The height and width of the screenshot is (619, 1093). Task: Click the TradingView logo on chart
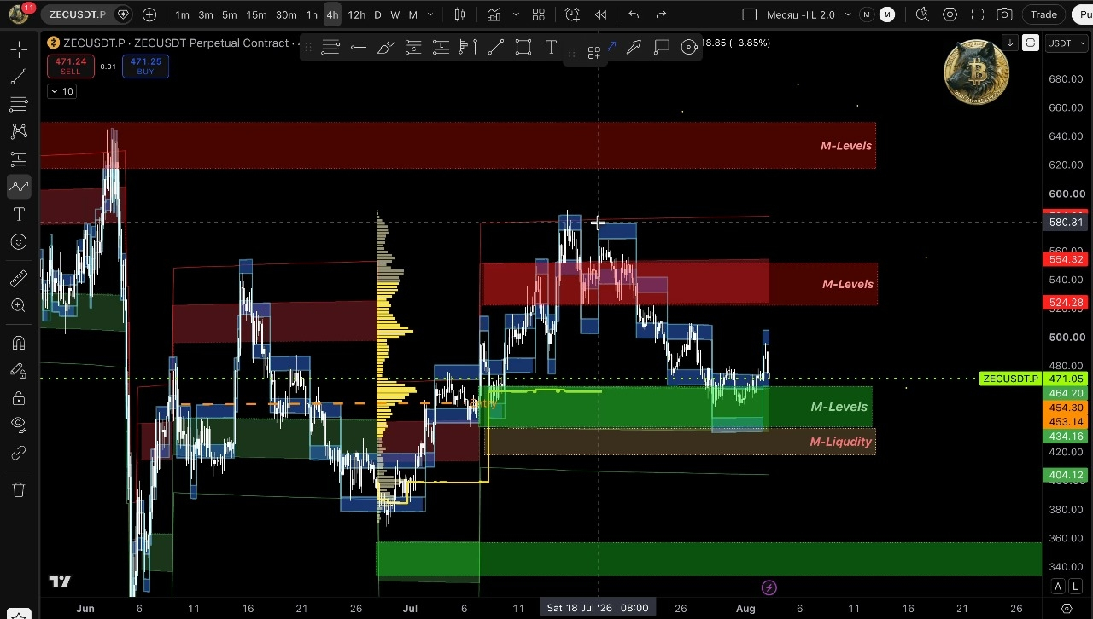click(x=60, y=581)
